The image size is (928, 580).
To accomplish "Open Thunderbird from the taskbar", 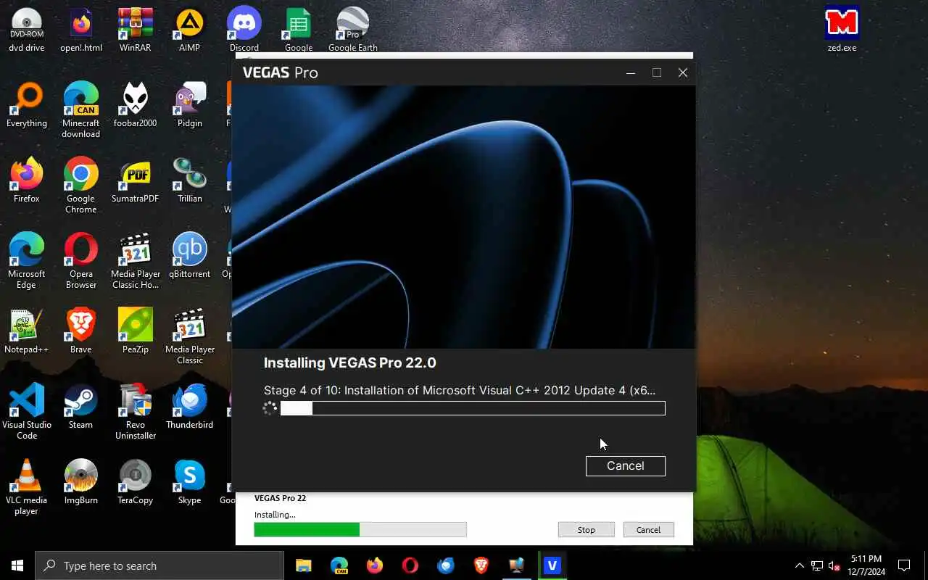I will (446, 565).
